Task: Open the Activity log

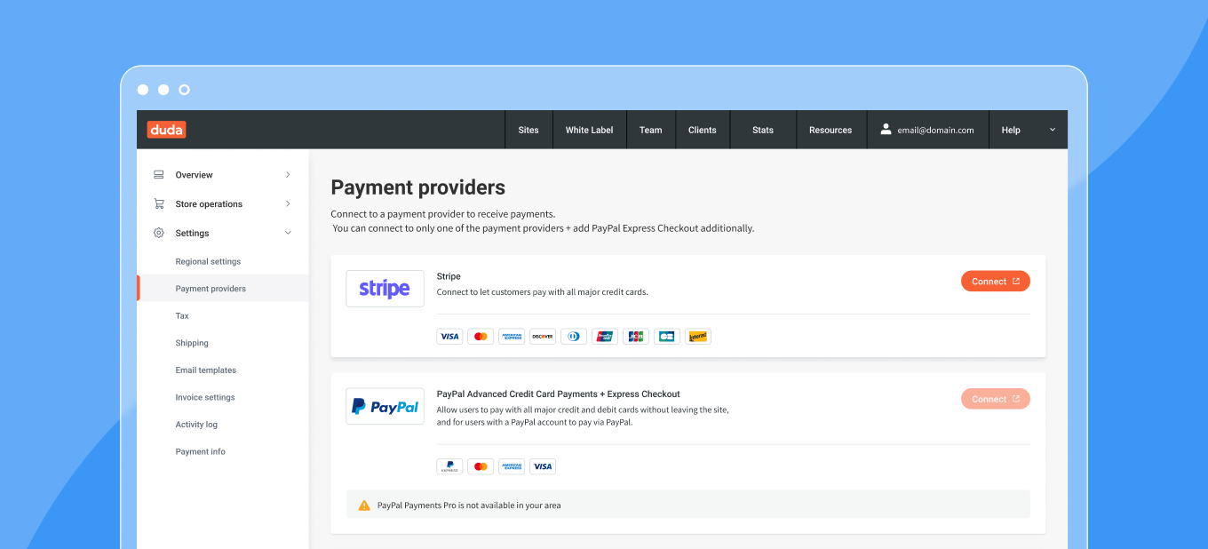Action: tap(196, 425)
